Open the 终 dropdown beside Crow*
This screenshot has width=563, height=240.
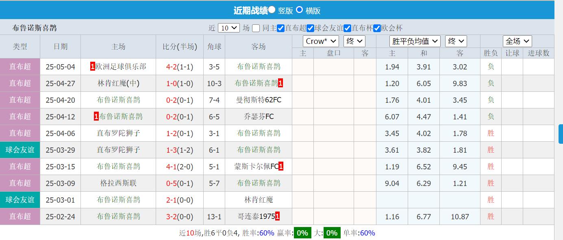355,41
